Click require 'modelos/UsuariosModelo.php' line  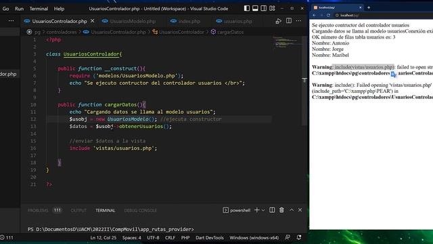click(127, 76)
